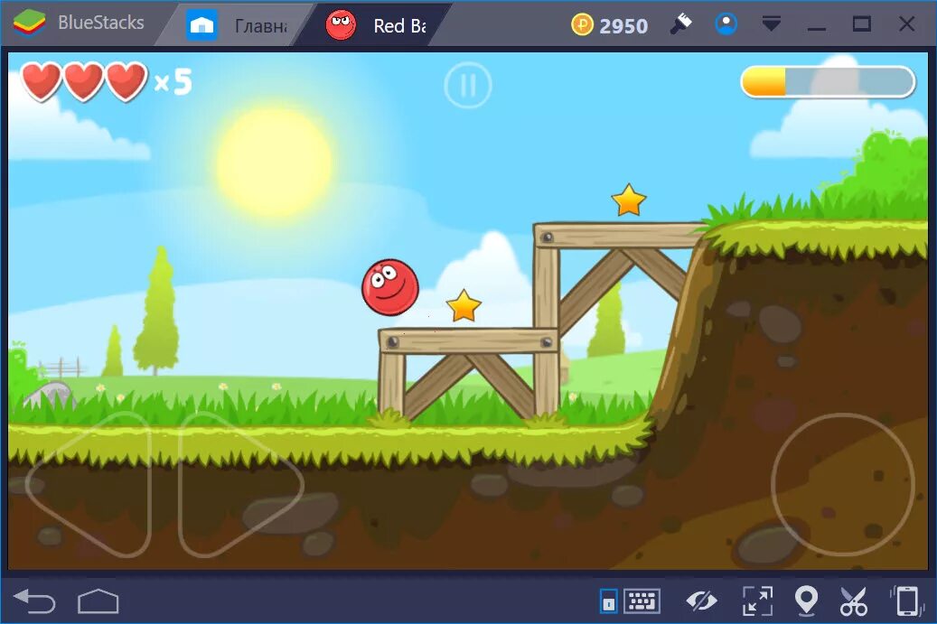This screenshot has height=624, width=937.
Task: Tap the round jump button
Action: tap(843, 484)
